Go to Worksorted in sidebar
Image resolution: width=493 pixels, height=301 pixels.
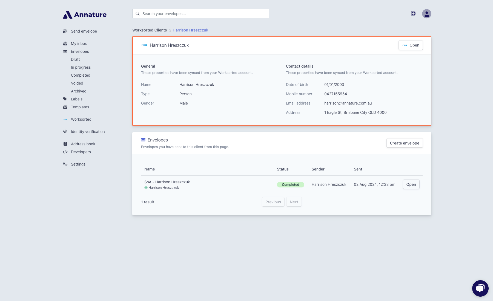pos(81,119)
